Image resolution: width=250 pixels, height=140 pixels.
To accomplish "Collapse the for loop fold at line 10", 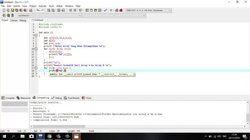I will [x=36, y=49].
